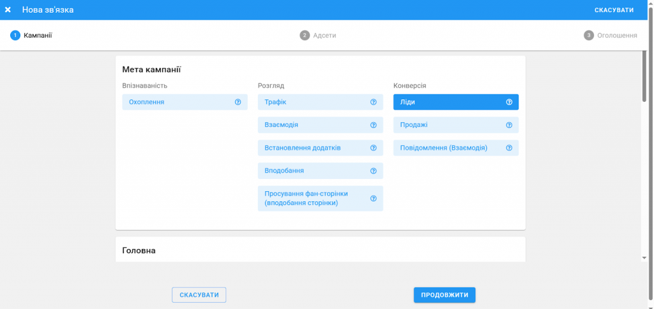Click help icon on Ліди option
Image resolution: width=654 pixels, height=309 pixels.
(x=509, y=102)
